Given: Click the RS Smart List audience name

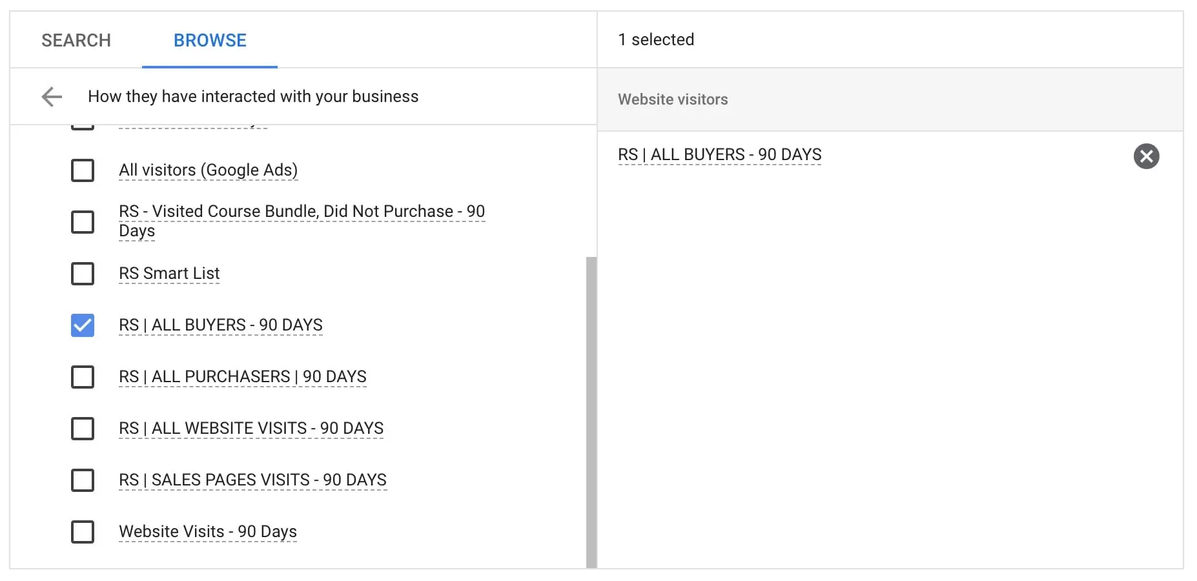Looking at the screenshot, I should click(x=169, y=274).
